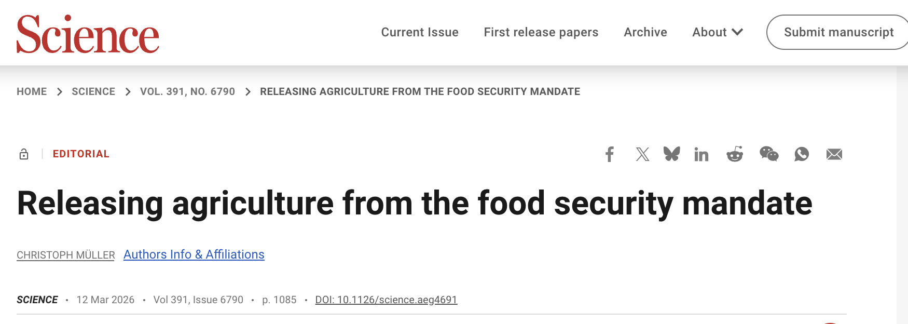Share article by email icon
This screenshot has height=324, width=908.
pos(834,154)
